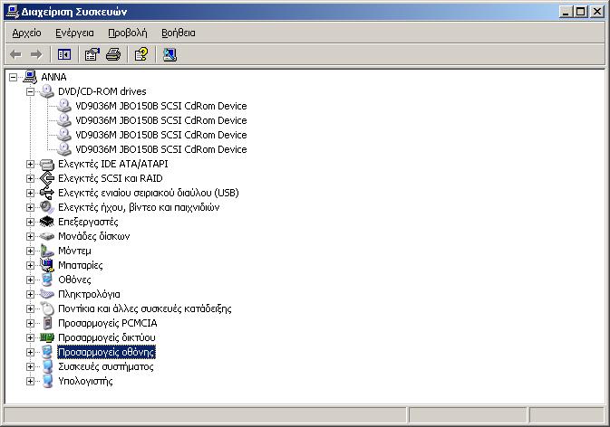Expand the Προσαρμογείς οθόνης node
Viewport: 610px width, 427px height.
30,353
